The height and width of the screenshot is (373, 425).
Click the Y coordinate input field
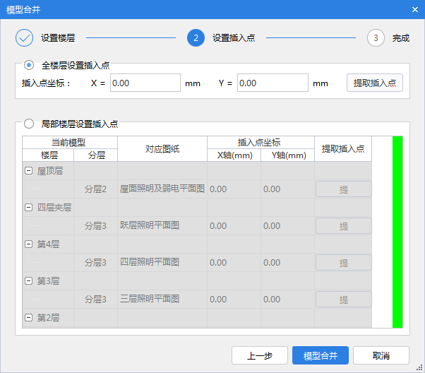[x=273, y=83]
